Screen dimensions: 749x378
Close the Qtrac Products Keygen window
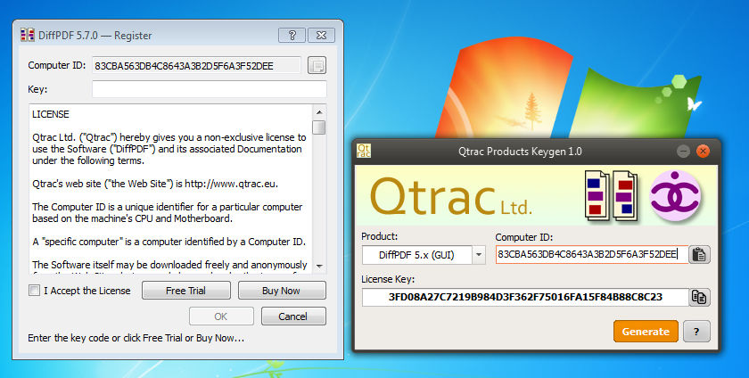coord(703,152)
